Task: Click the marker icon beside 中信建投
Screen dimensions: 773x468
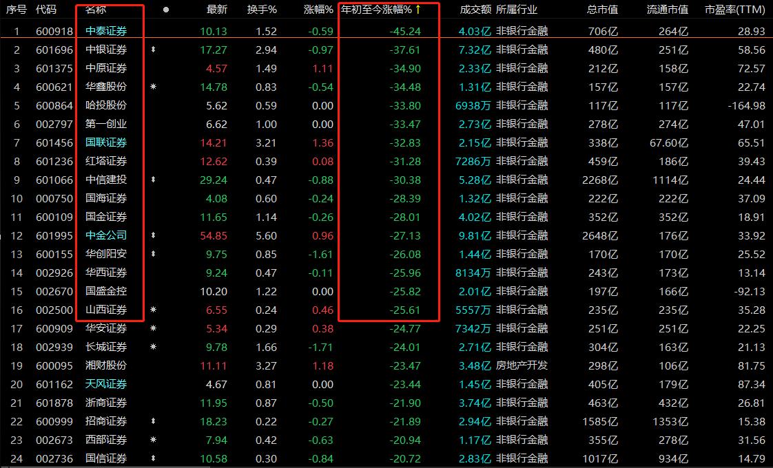Action: (x=154, y=180)
